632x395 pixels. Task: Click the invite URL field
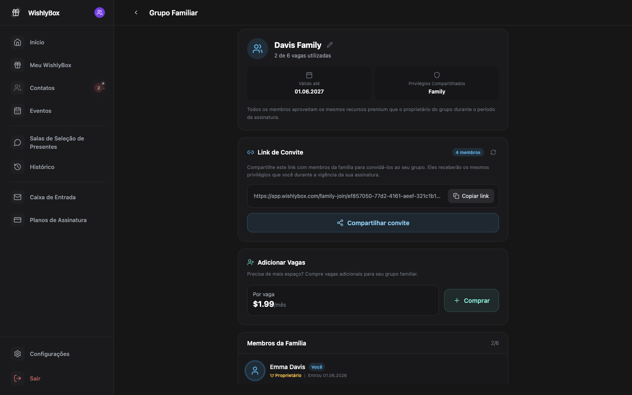[x=348, y=196]
